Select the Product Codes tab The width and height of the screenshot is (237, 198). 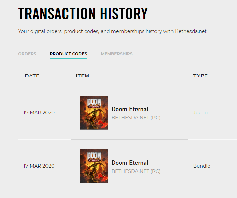click(x=68, y=54)
